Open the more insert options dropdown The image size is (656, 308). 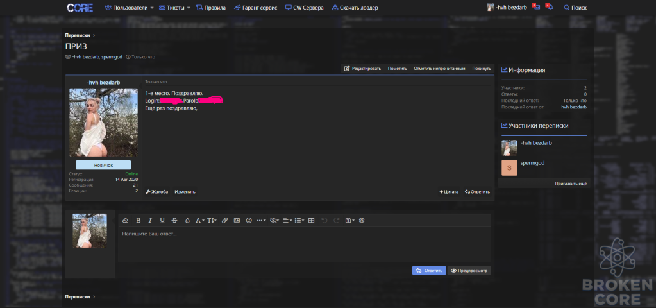click(x=262, y=221)
